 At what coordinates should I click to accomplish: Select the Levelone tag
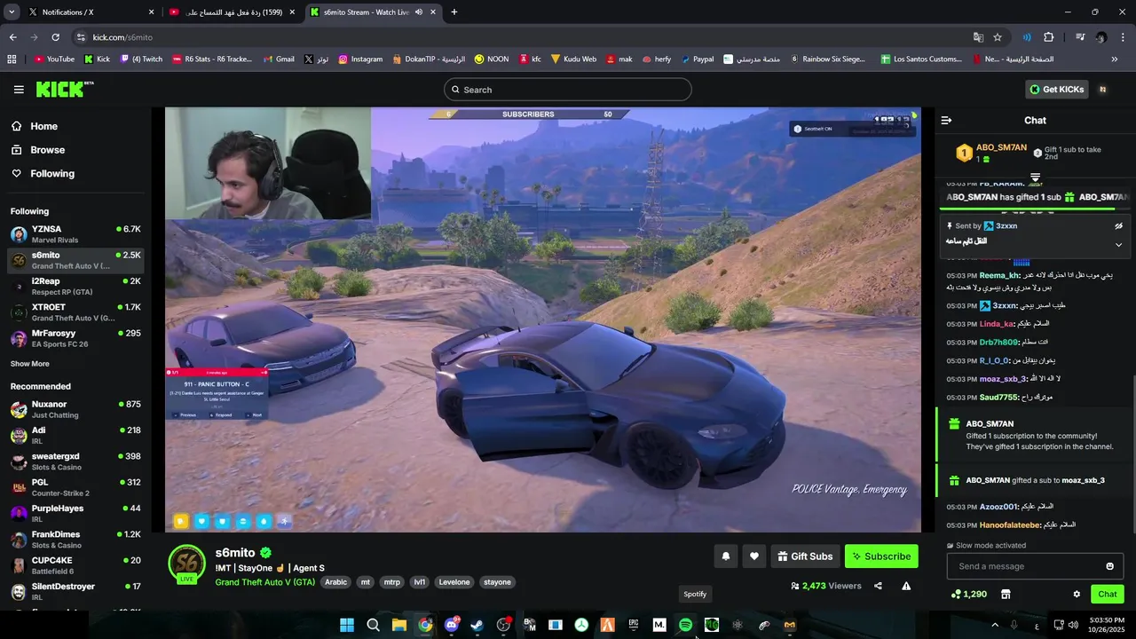pos(454,582)
